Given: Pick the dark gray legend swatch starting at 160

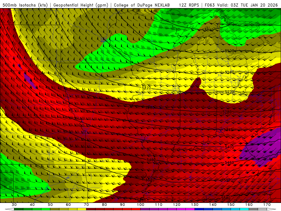Looking at the screenshot, I should tap(253, 209).
